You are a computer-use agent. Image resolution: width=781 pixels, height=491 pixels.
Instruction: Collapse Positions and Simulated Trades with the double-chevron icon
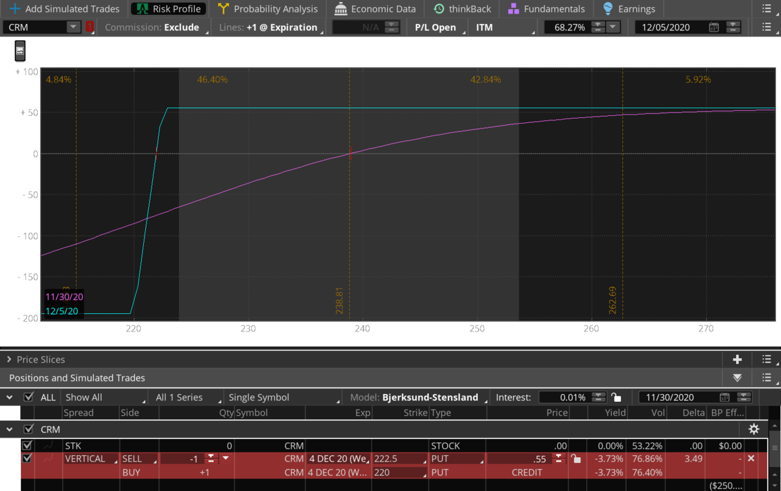(737, 378)
